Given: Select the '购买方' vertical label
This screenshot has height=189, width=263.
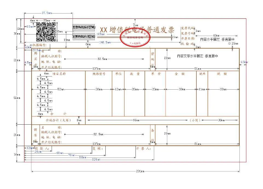Looking at the screenshot, I should click(36, 59).
